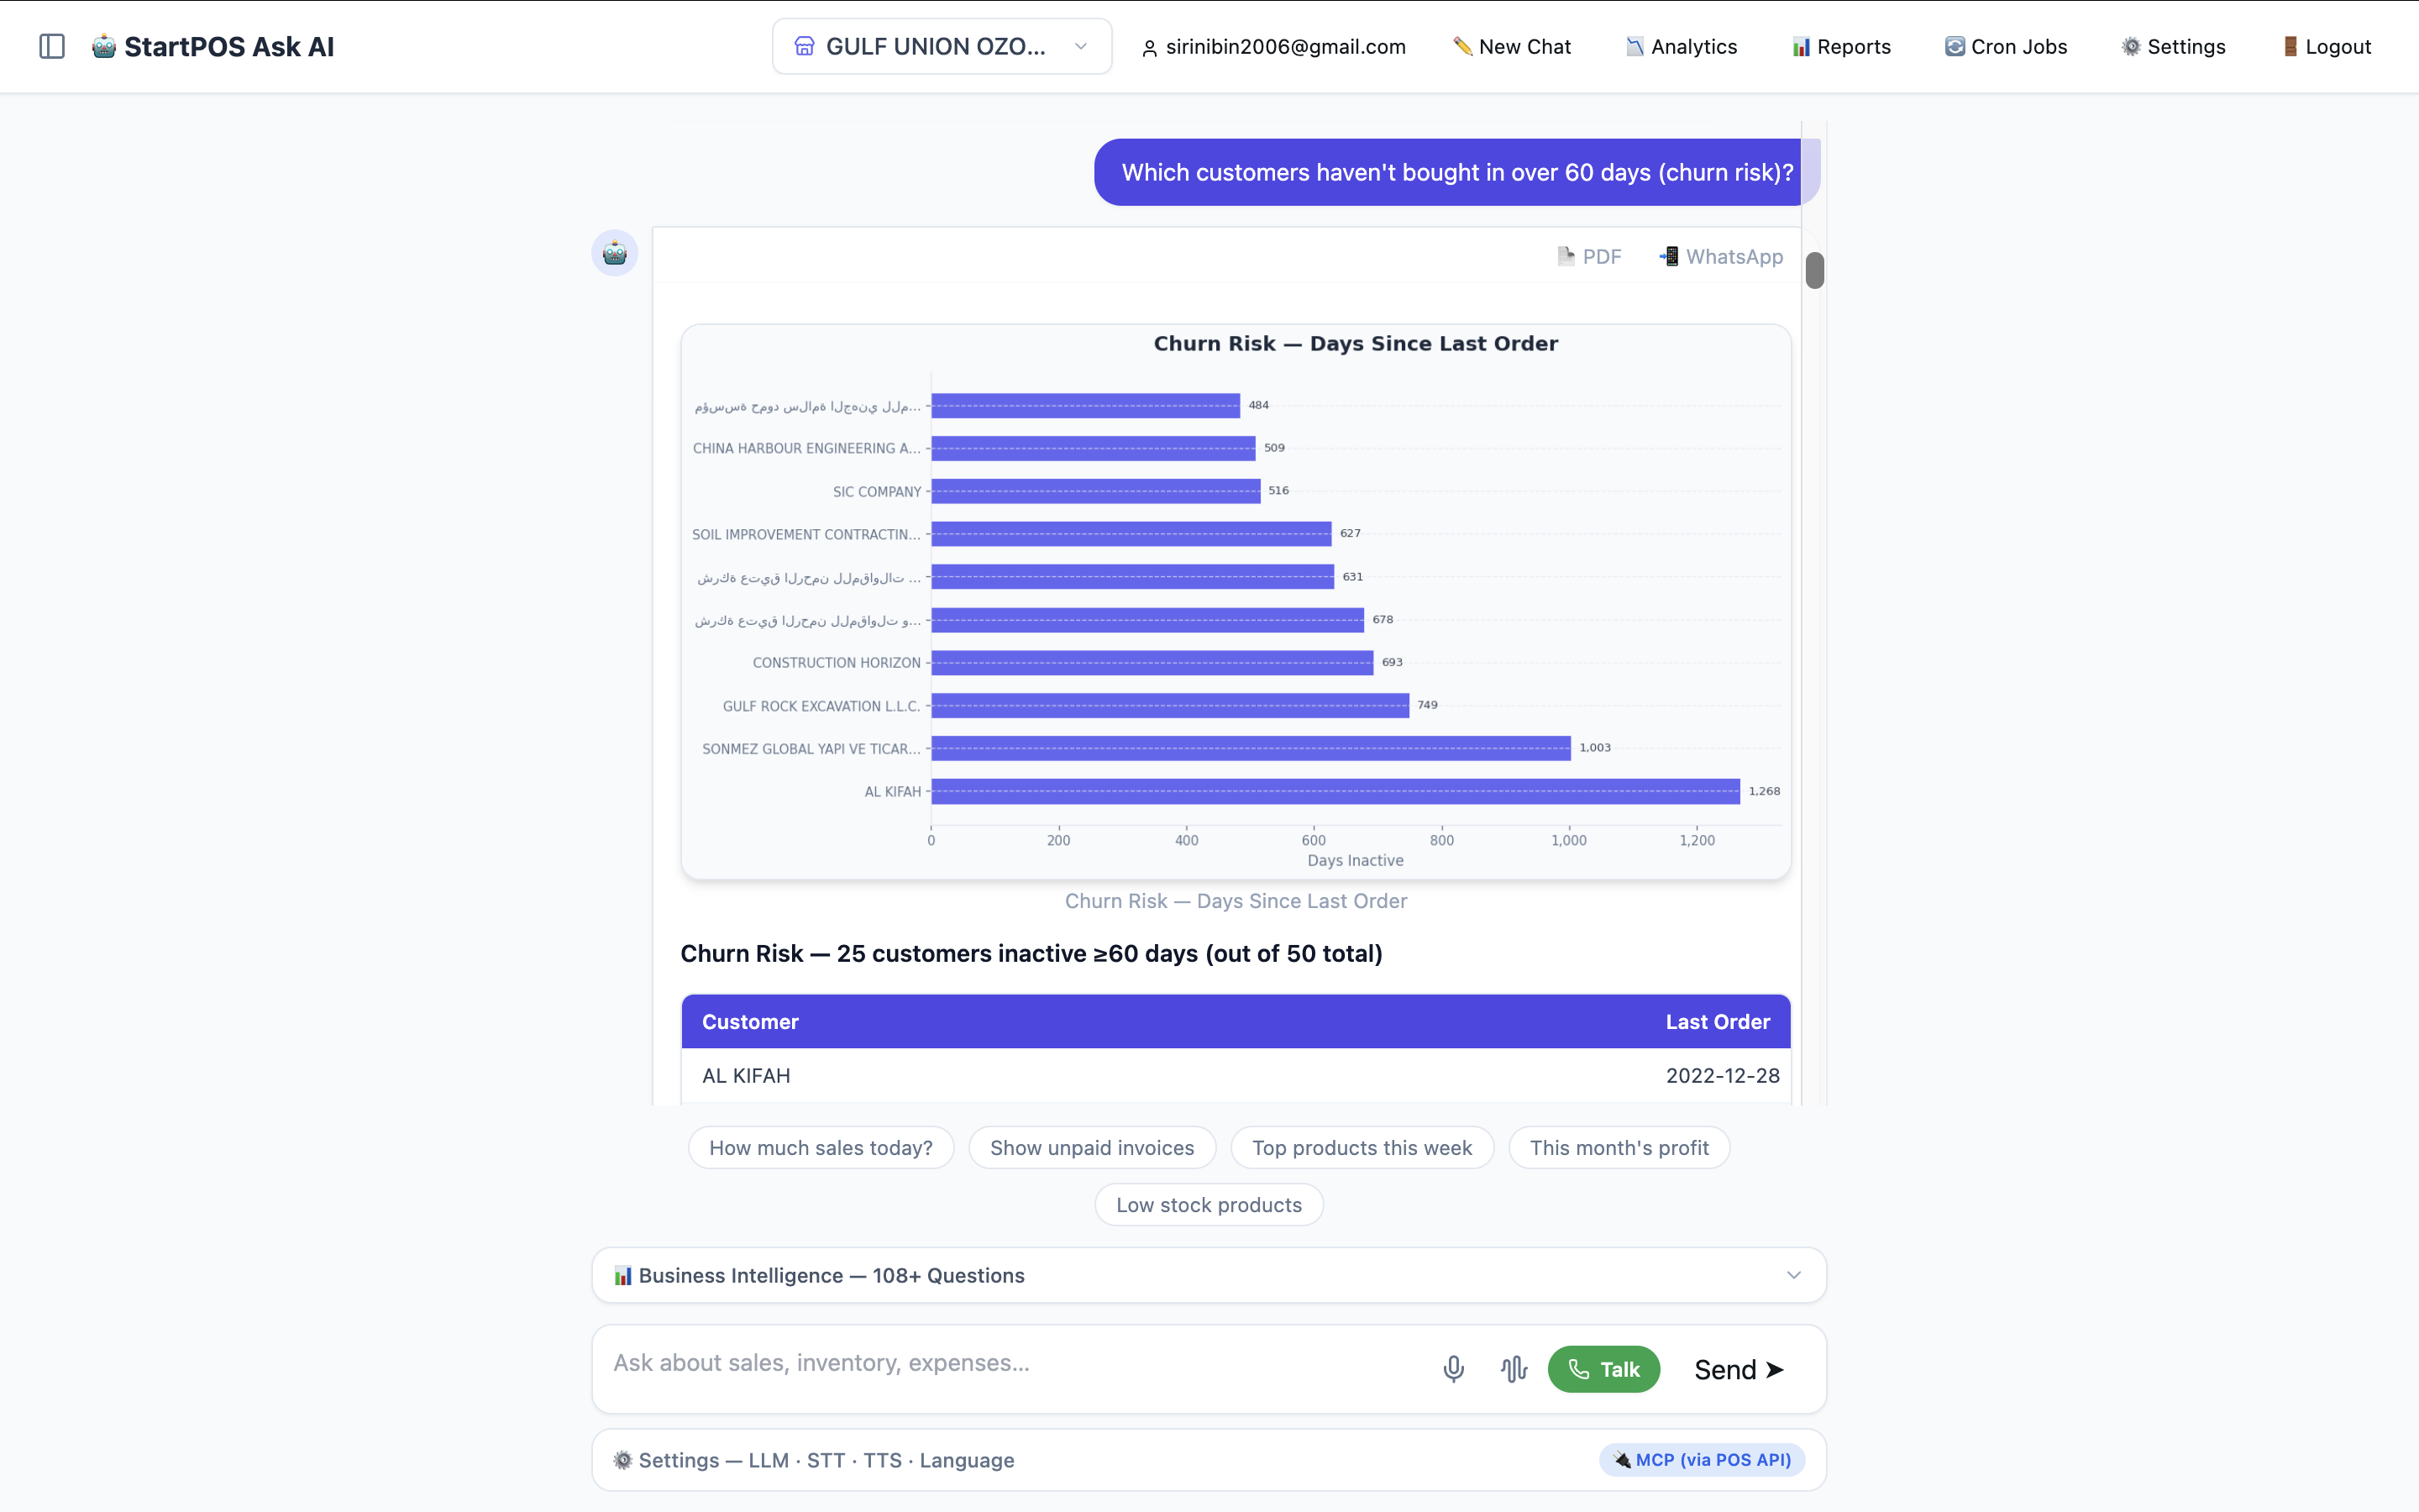Click the Business Intelligence chevron
2419x1512 pixels.
tap(1793, 1275)
